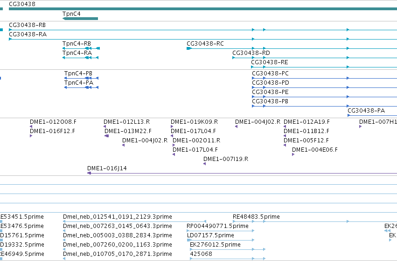Select transcript TpnC4-RA
Screen dimensions: 397x261
click(80, 58)
